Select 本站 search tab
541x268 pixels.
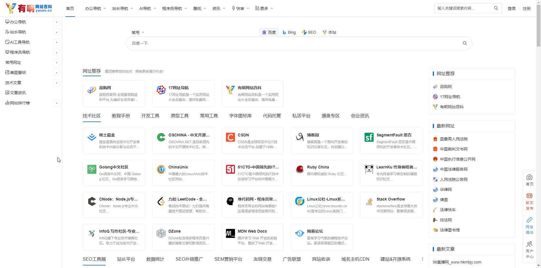(329, 32)
